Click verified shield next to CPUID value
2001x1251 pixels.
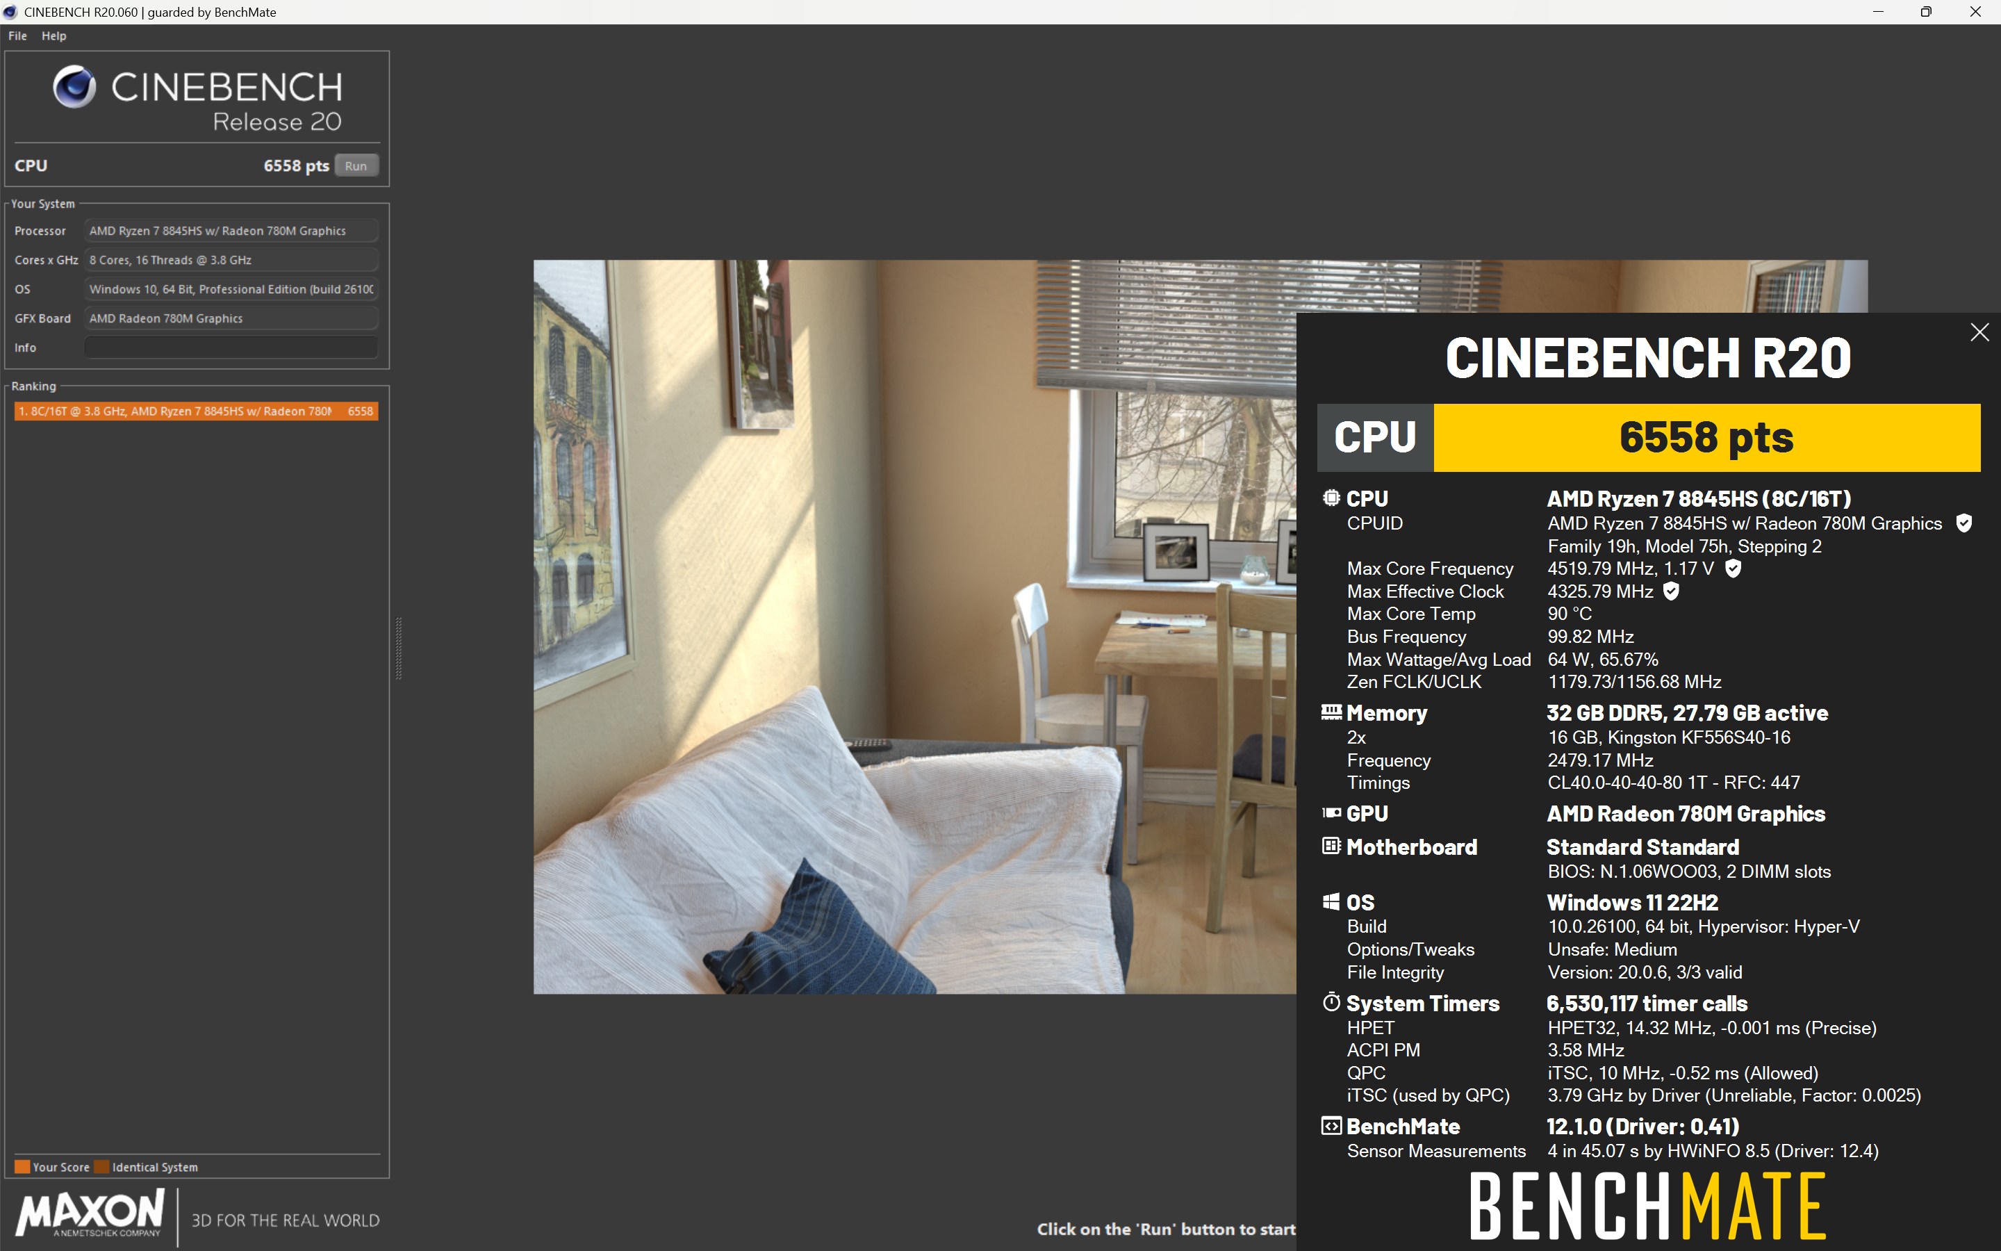click(x=1965, y=523)
